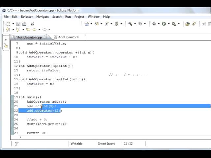This screenshot has height=158, width=211.
Task: Save the file with the floppy icon
Action: (18, 24)
